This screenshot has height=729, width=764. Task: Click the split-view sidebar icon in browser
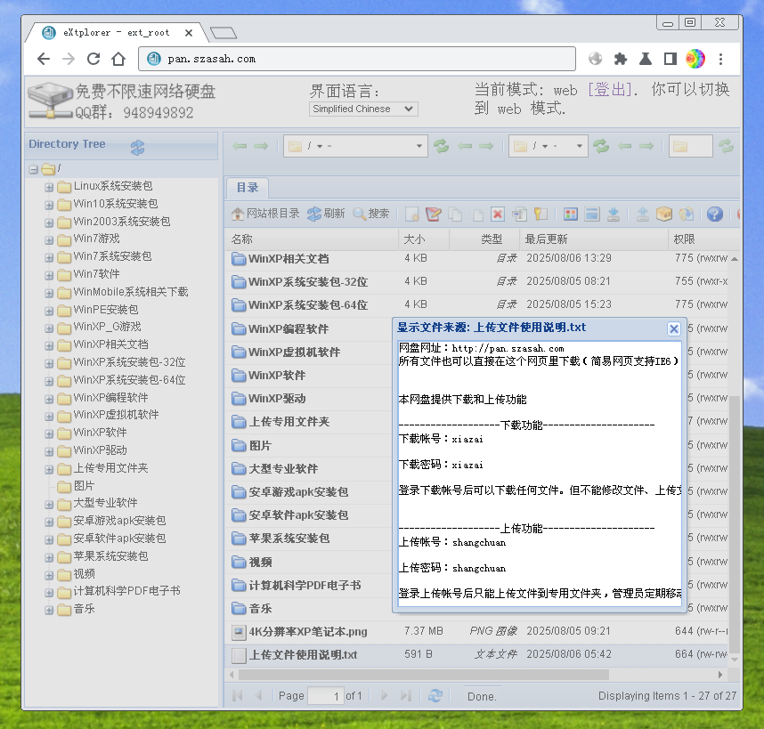671,59
